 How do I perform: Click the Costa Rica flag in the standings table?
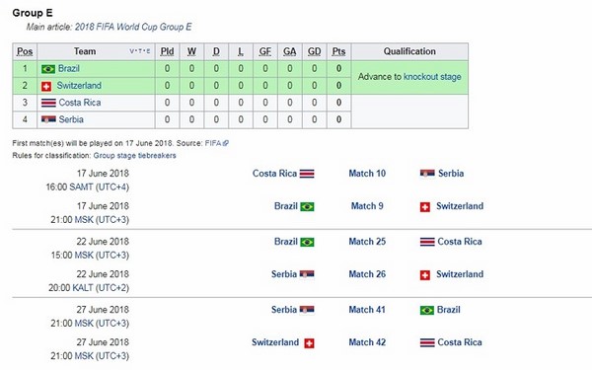click(x=48, y=103)
